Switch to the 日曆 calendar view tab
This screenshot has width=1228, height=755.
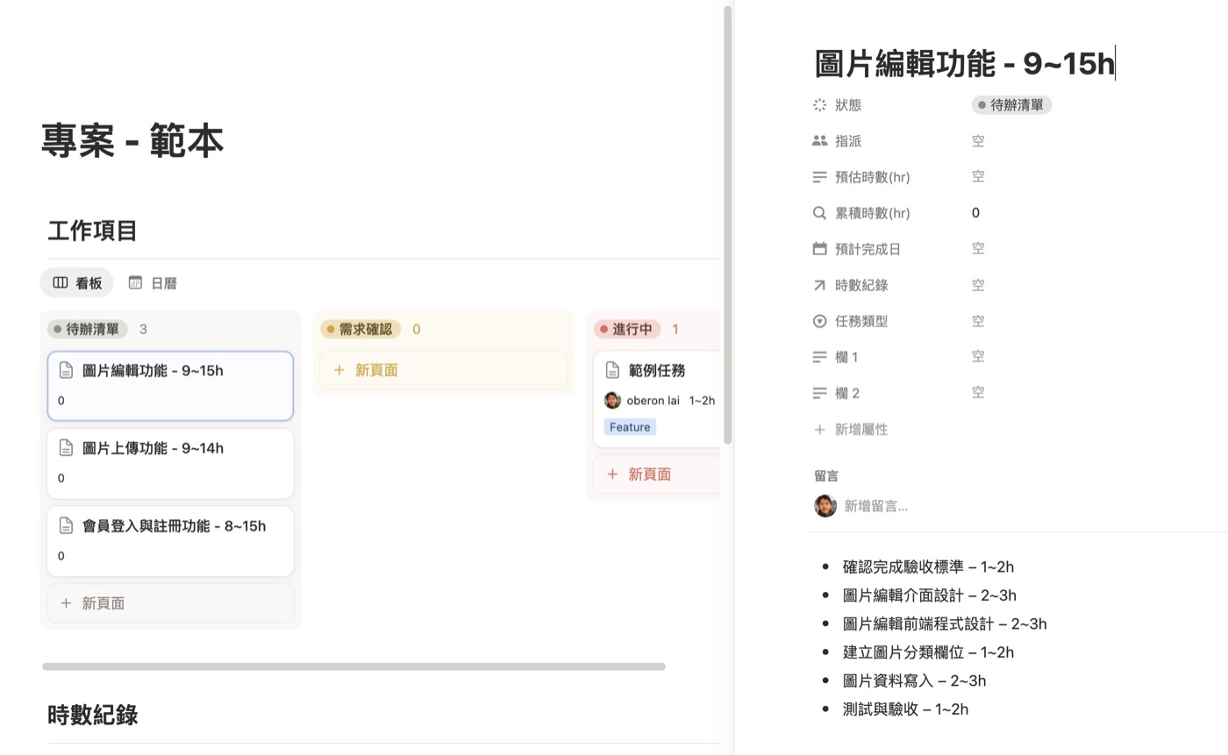[153, 282]
